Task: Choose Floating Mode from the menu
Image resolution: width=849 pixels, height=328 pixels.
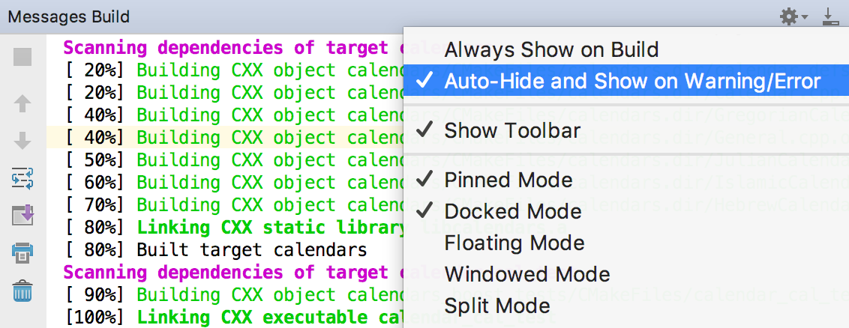Action: [514, 243]
